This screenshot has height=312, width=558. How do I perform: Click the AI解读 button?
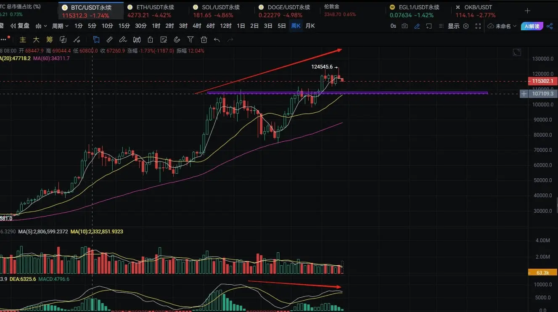[532, 26]
